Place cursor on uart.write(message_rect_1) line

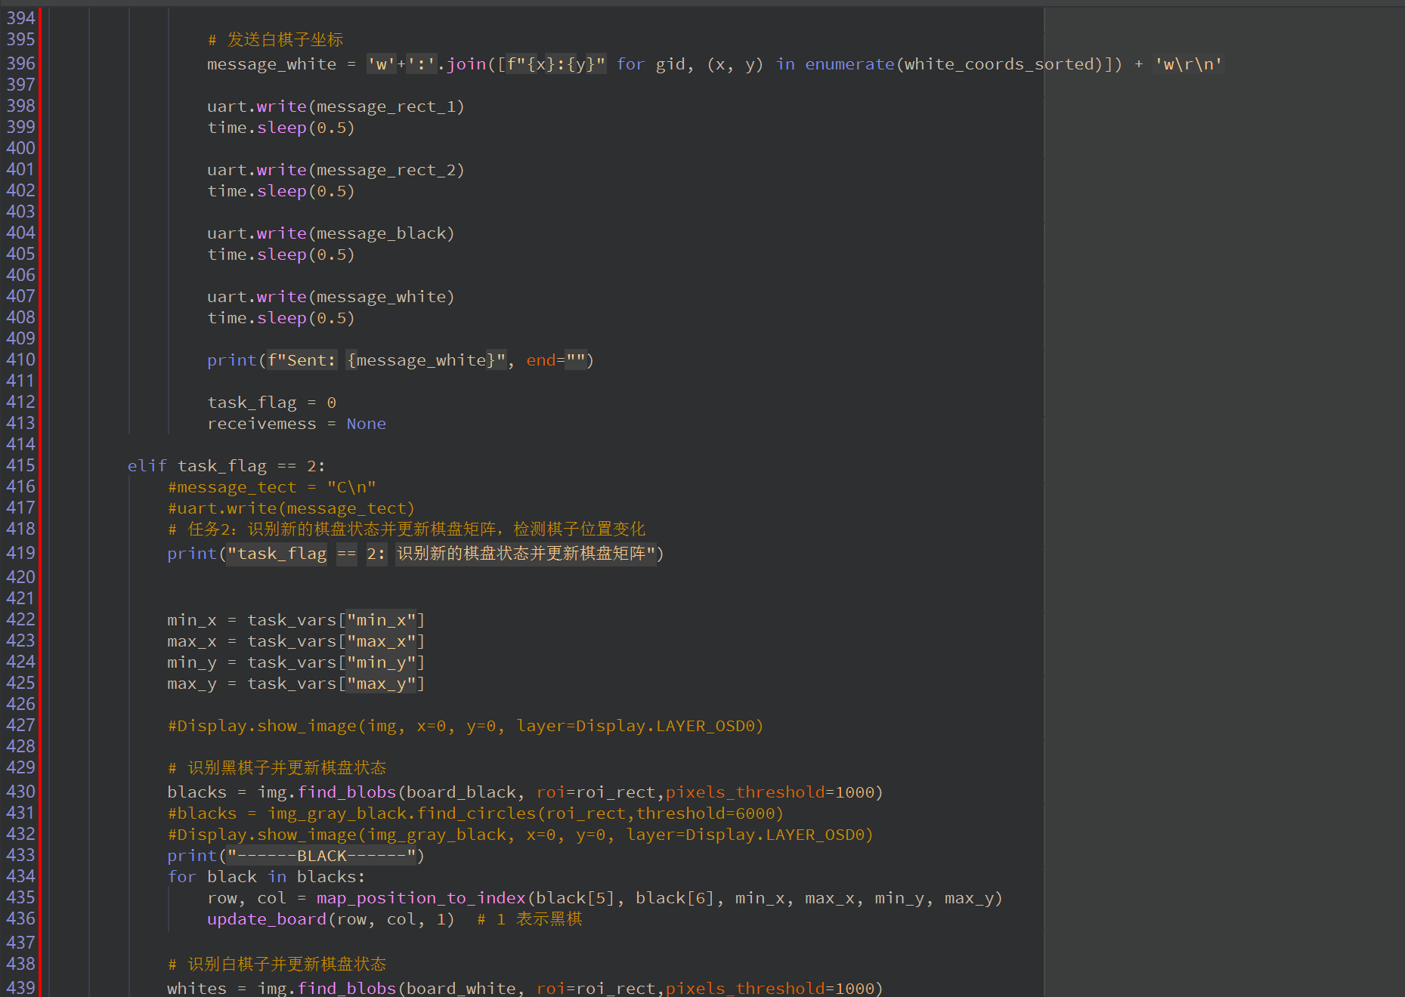point(336,106)
